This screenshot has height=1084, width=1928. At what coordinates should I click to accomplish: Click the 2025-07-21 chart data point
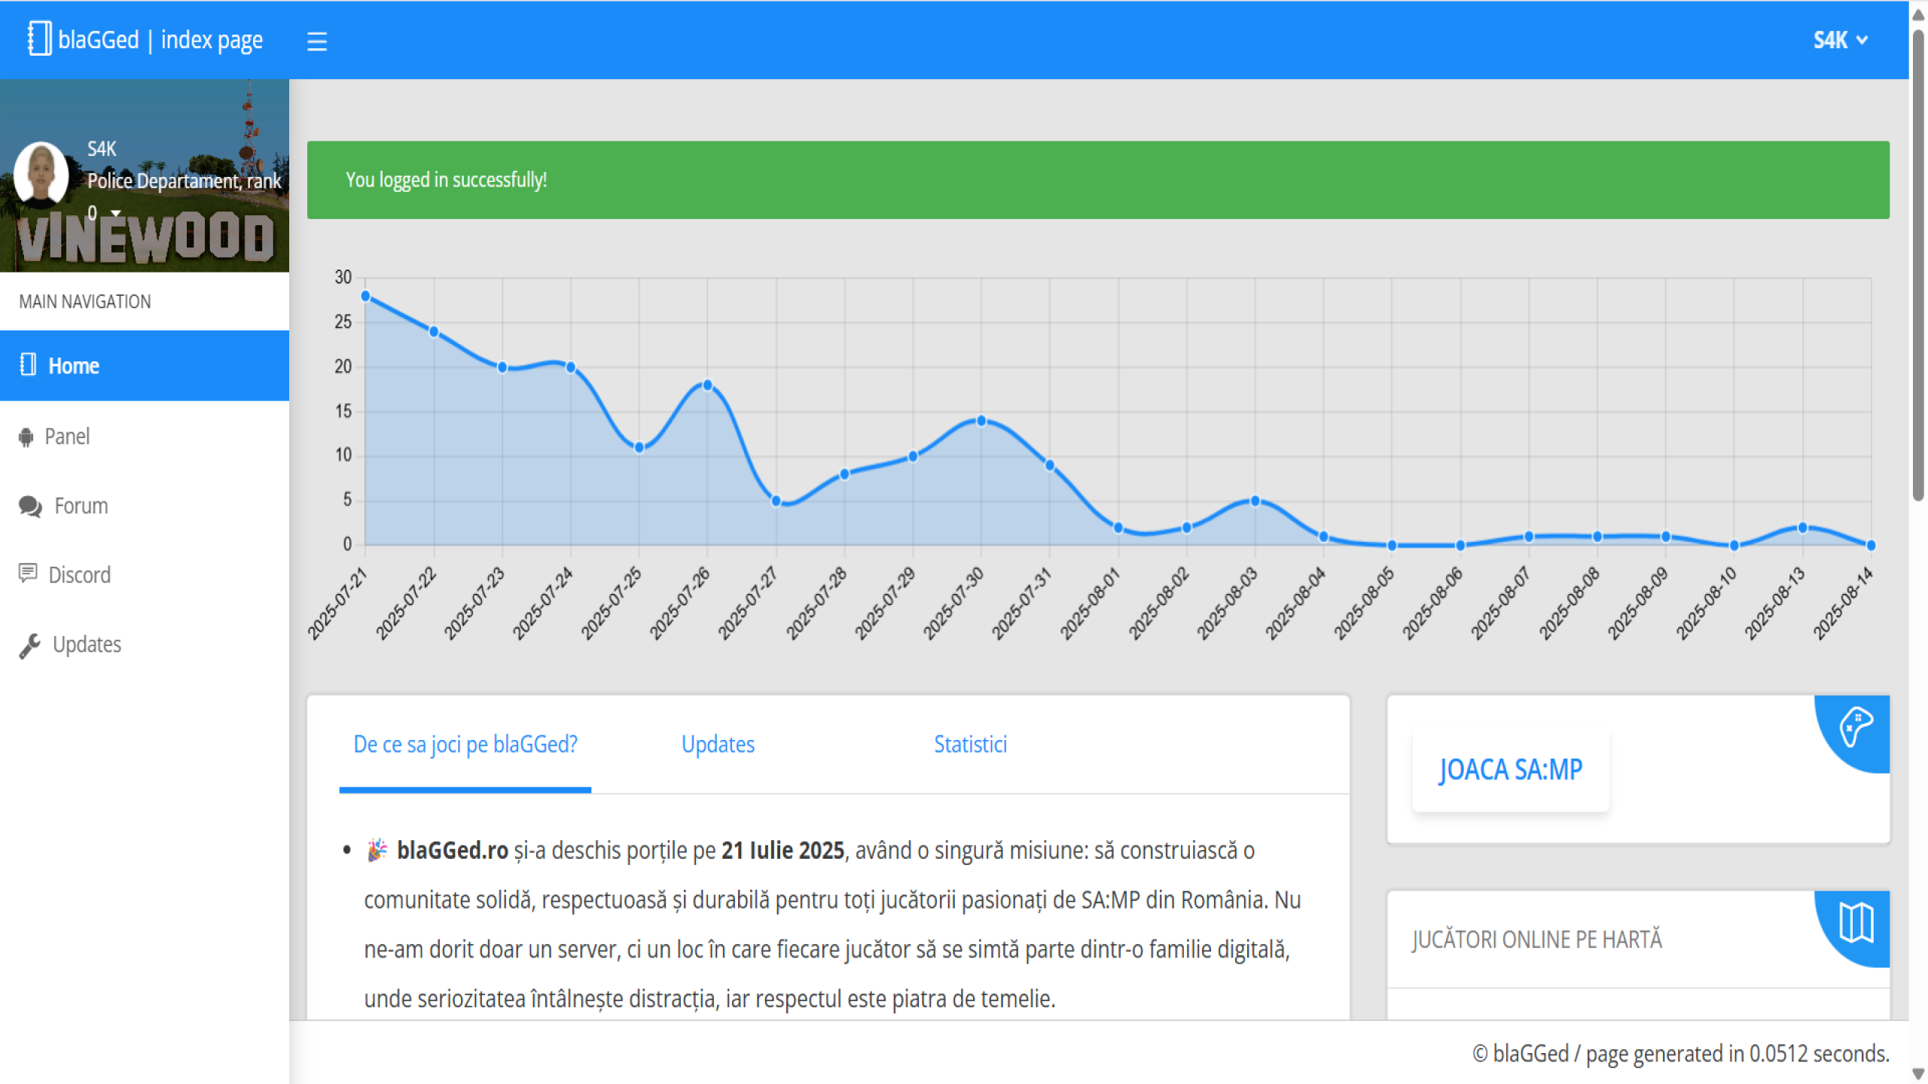[x=366, y=297]
